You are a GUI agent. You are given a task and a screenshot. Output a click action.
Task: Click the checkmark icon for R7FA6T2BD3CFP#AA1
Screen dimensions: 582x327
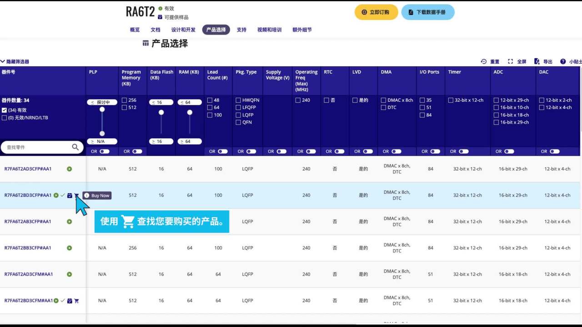[x=63, y=195]
